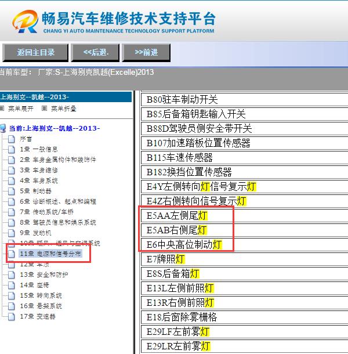Click the page icon next to 1章 一般信息
348x354 pixels.
[x=11, y=150]
